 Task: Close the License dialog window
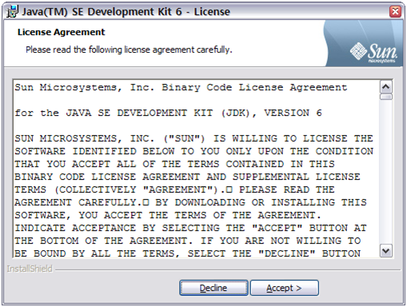(x=395, y=11)
